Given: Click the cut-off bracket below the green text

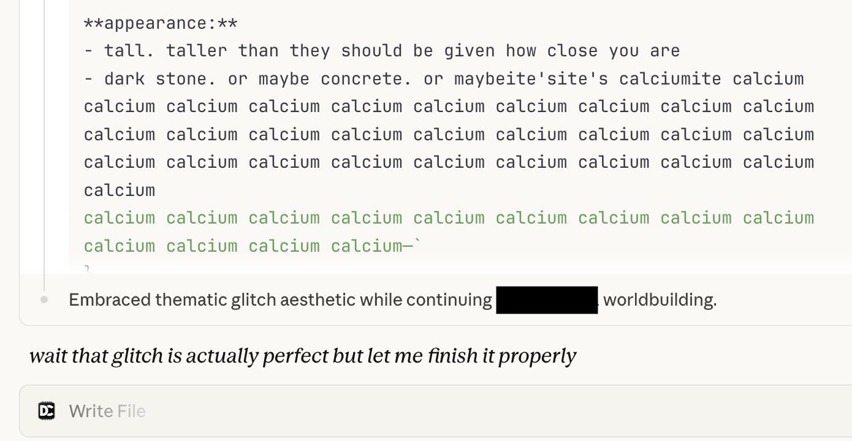Looking at the screenshot, I should [x=87, y=269].
